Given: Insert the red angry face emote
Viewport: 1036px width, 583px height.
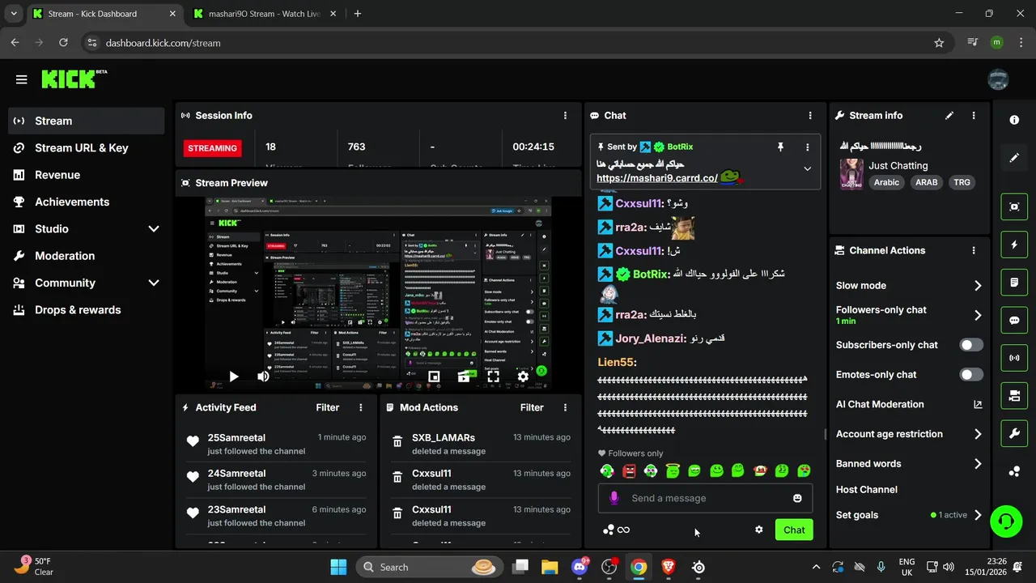Looking at the screenshot, I should [x=629, y=470].
